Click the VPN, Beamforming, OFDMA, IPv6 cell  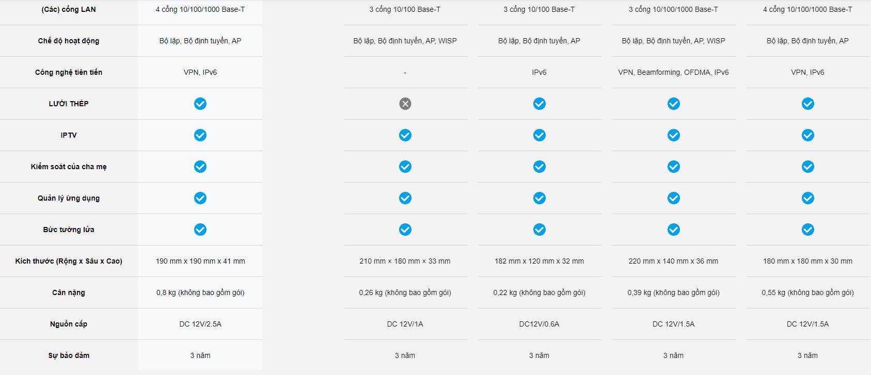click(x=674, y=72)
